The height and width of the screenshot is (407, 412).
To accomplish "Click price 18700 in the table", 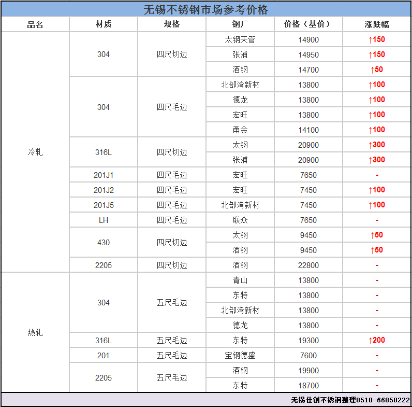I will tap(308, 385).
